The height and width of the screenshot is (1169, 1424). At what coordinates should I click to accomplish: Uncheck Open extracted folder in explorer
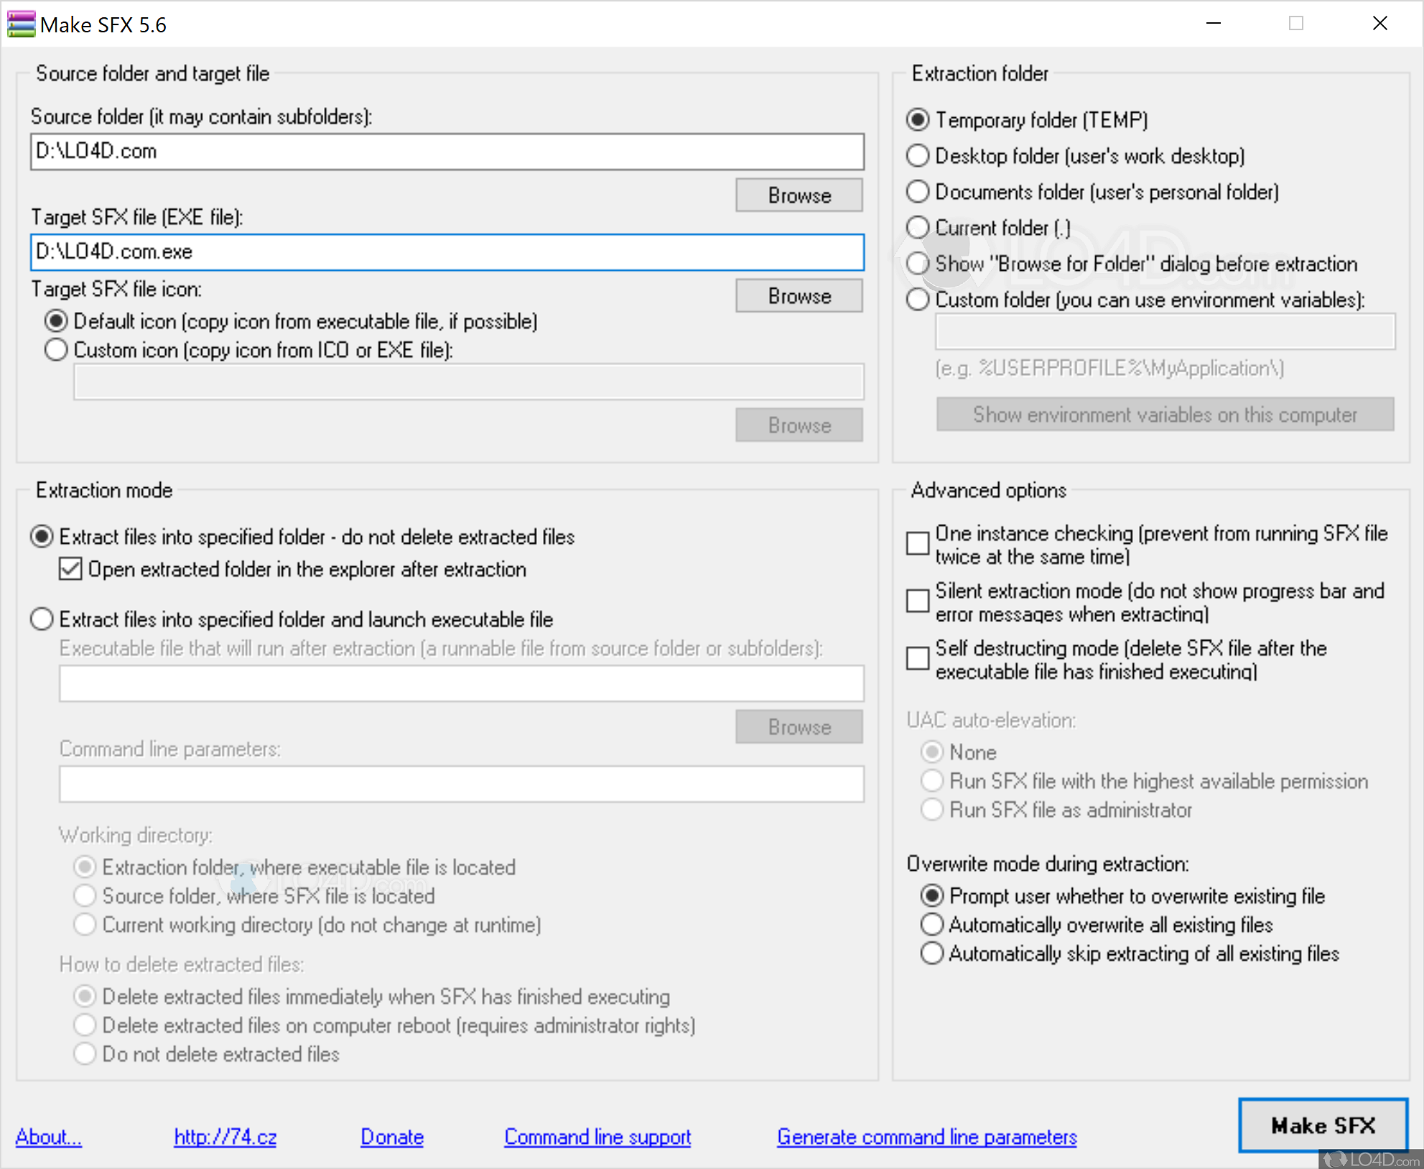[x=70, y=569]
